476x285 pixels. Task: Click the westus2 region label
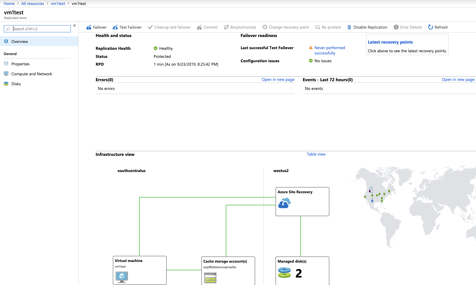point(281,171)
